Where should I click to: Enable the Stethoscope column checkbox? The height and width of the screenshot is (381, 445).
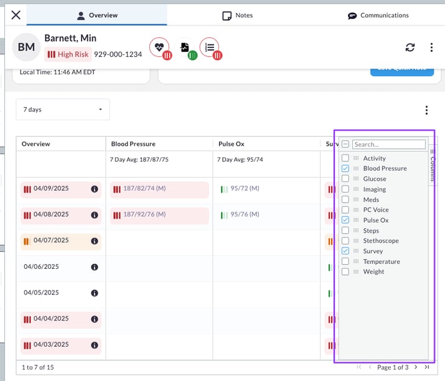pyautogui.click(x=345, y=241)
